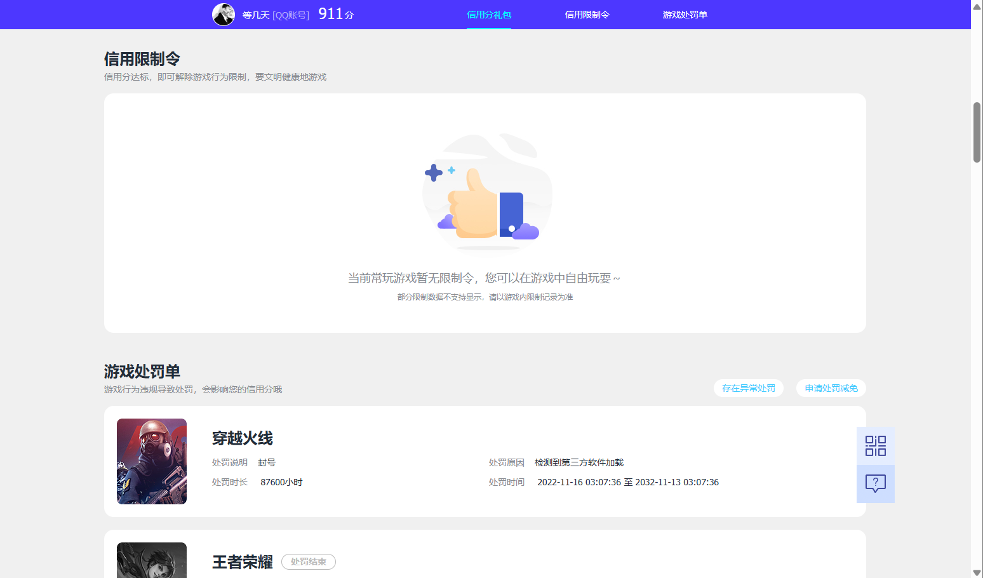Click the 信用限制令 section heading
The height and width of the screenshot is (578, 983).
coord(142,59)
